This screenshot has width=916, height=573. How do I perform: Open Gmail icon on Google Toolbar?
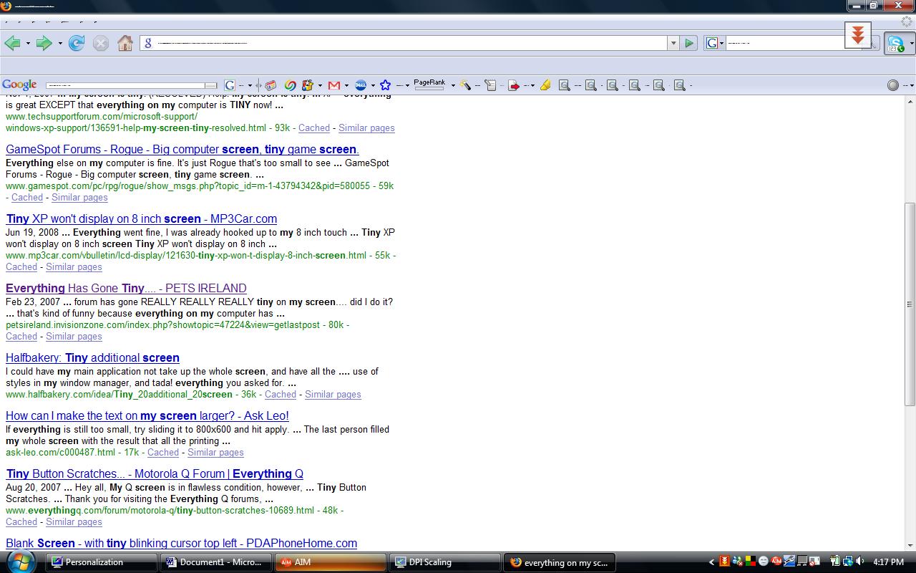(x=333, y=85)
